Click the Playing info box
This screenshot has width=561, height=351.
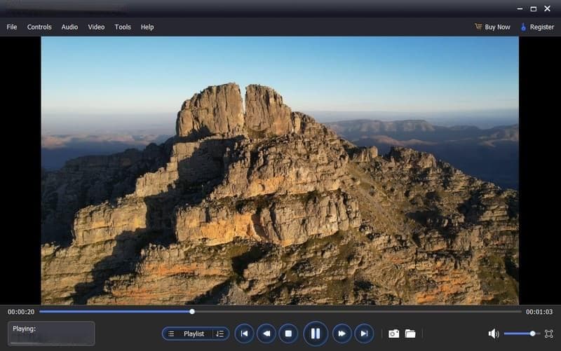click(x=51, y=333)
